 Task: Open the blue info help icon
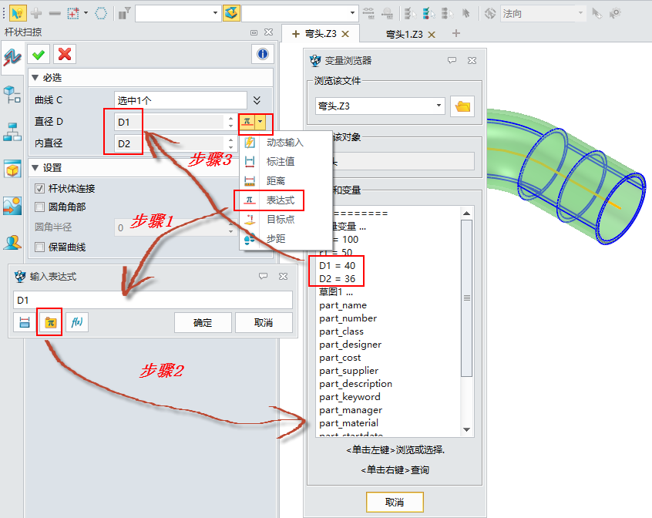[263, 54]
